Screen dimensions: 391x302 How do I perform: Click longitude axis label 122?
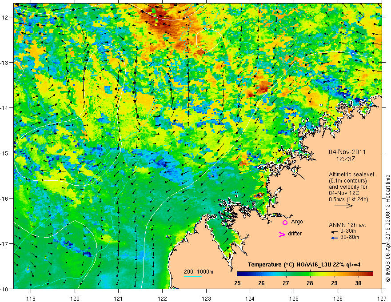[162, 298]
